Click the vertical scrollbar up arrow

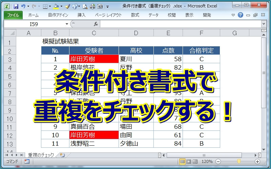(x=264, y=35)
